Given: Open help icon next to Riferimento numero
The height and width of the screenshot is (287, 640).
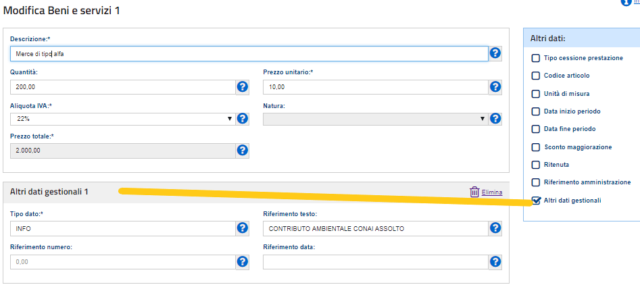Looking at the screenshot, I should pyautogui.click(x=243, y=262).
